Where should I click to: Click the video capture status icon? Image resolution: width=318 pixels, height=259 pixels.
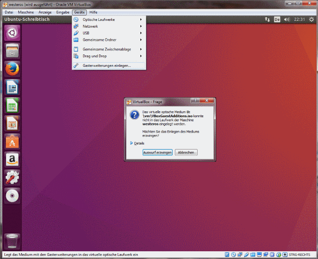pyautogui.click(x=266, y=254)
